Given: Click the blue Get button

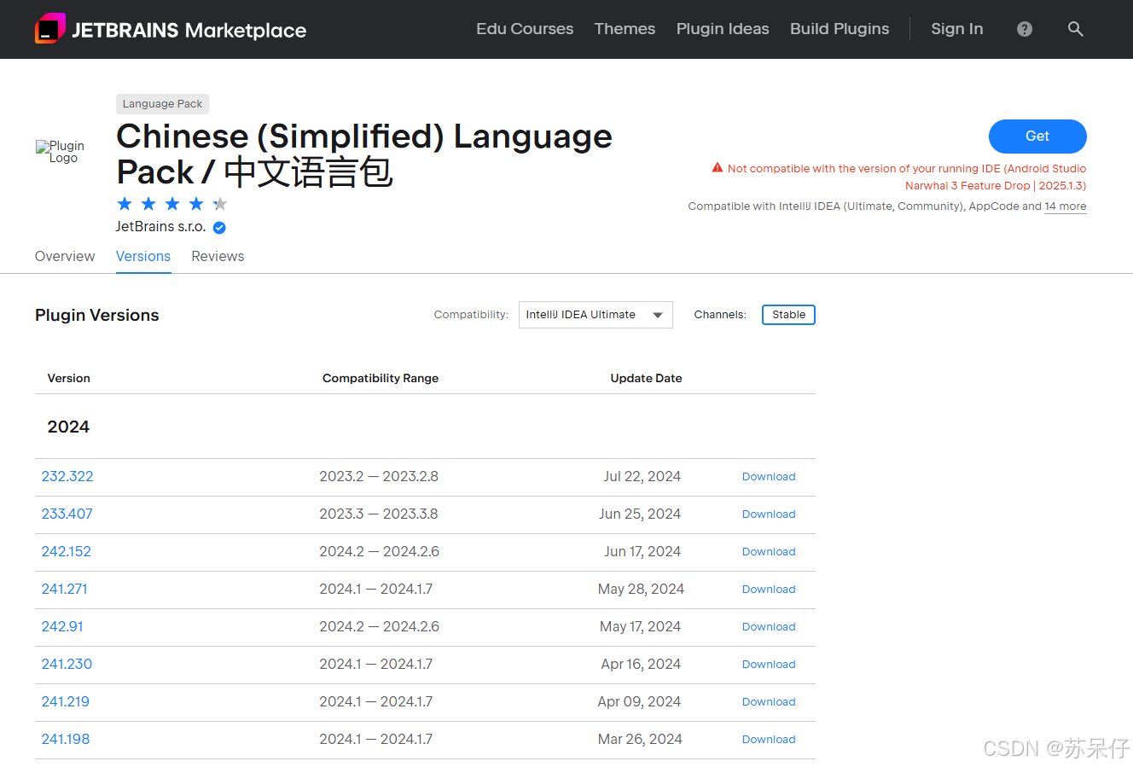Looking at the screenshot, I should pos(1037,137).
